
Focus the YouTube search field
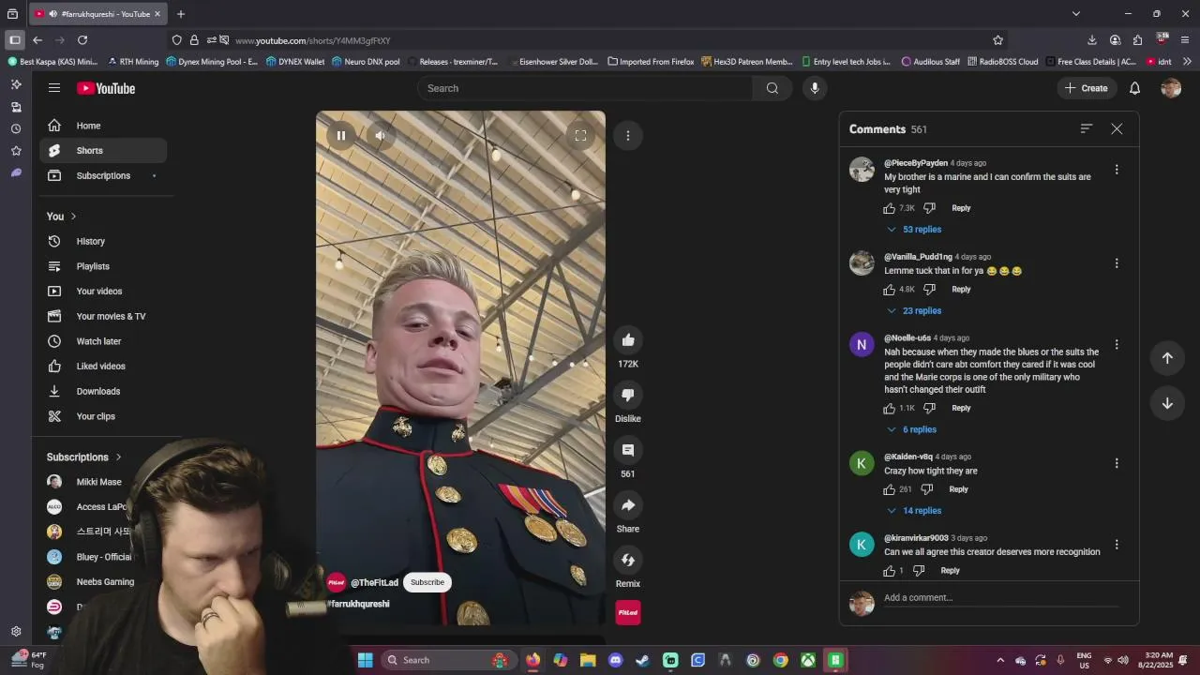(x=585, y=88)
